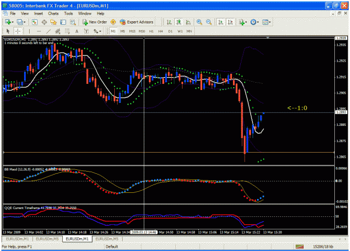Open the Window menu
The width and height of the screenshot is (350, 251).
pyautogui.click(x=85, y=13)
